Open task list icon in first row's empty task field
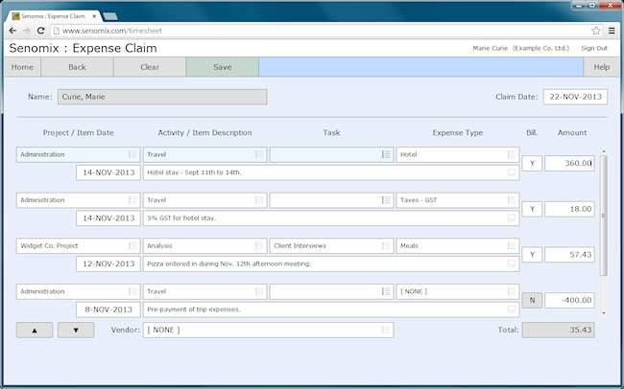The height and width of the screenshot is (389, 624). point(386,154)
